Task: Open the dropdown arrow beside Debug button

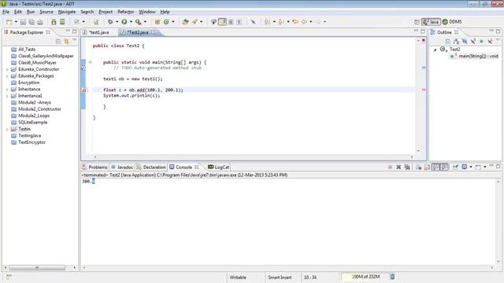Action: 117,22
